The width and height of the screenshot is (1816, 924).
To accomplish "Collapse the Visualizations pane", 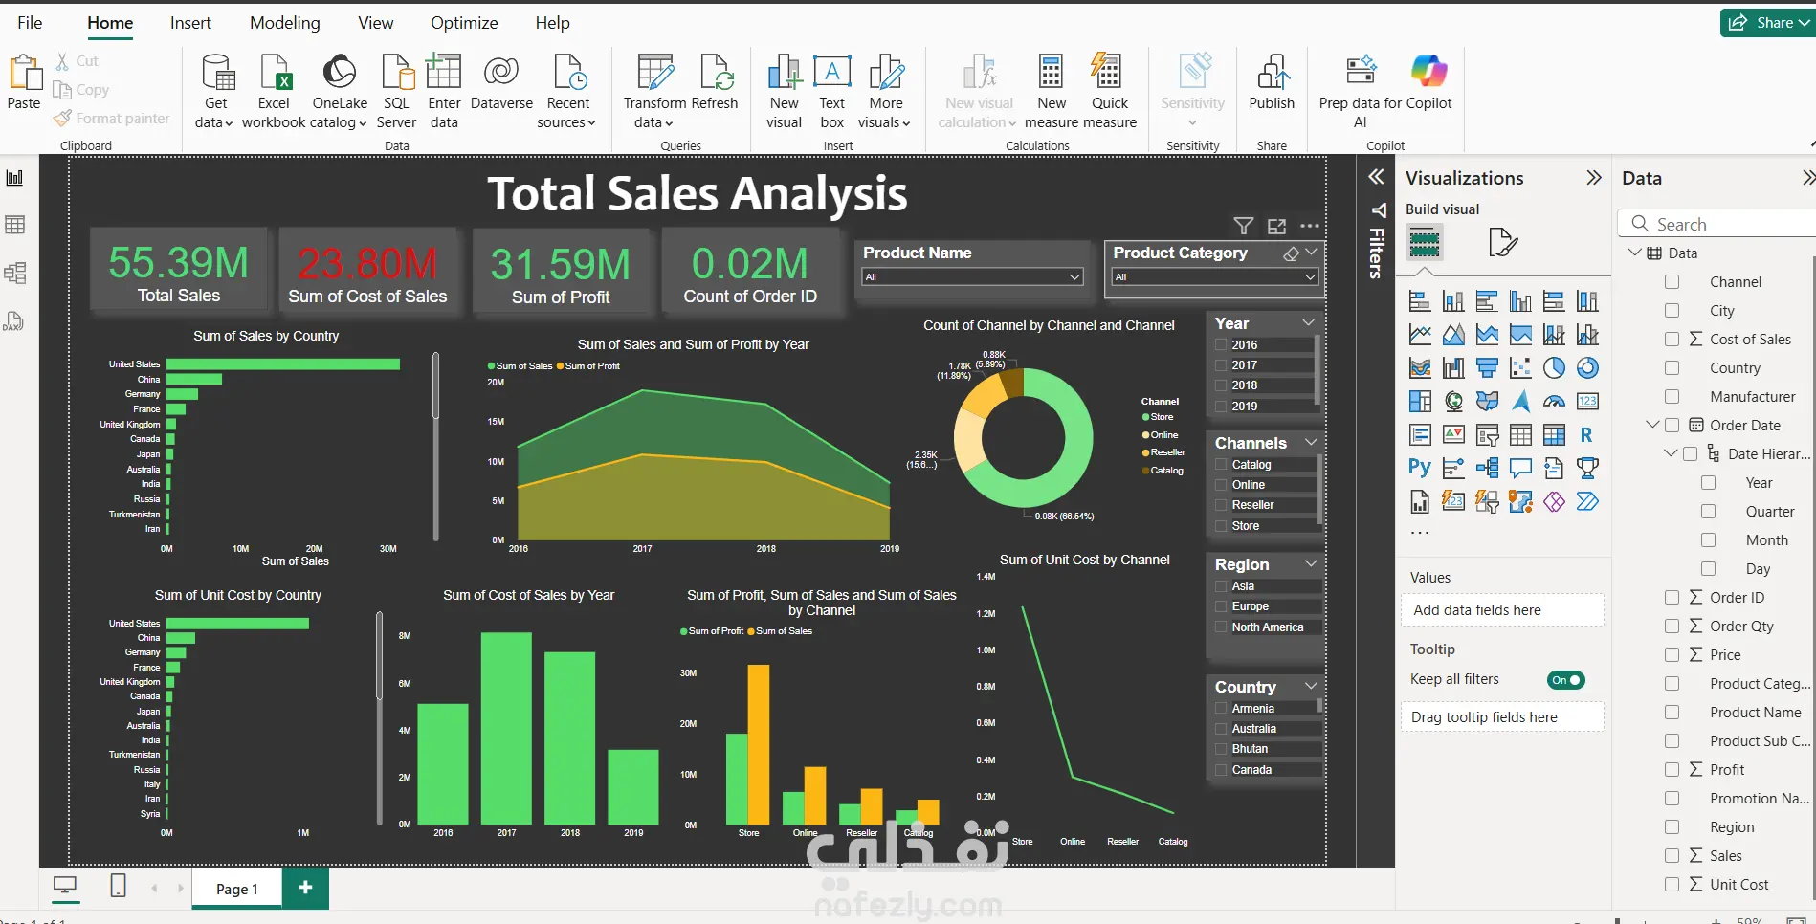I will coord(1593,178).
